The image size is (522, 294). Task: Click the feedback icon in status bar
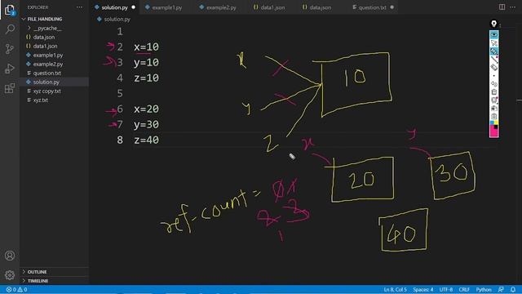[501, 289]
